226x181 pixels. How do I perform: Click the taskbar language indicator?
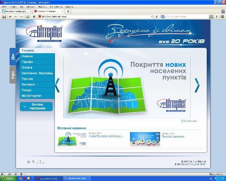point(211,179)
